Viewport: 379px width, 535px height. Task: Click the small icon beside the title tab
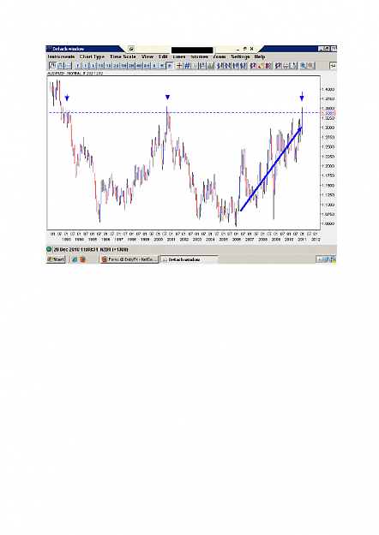131,49
